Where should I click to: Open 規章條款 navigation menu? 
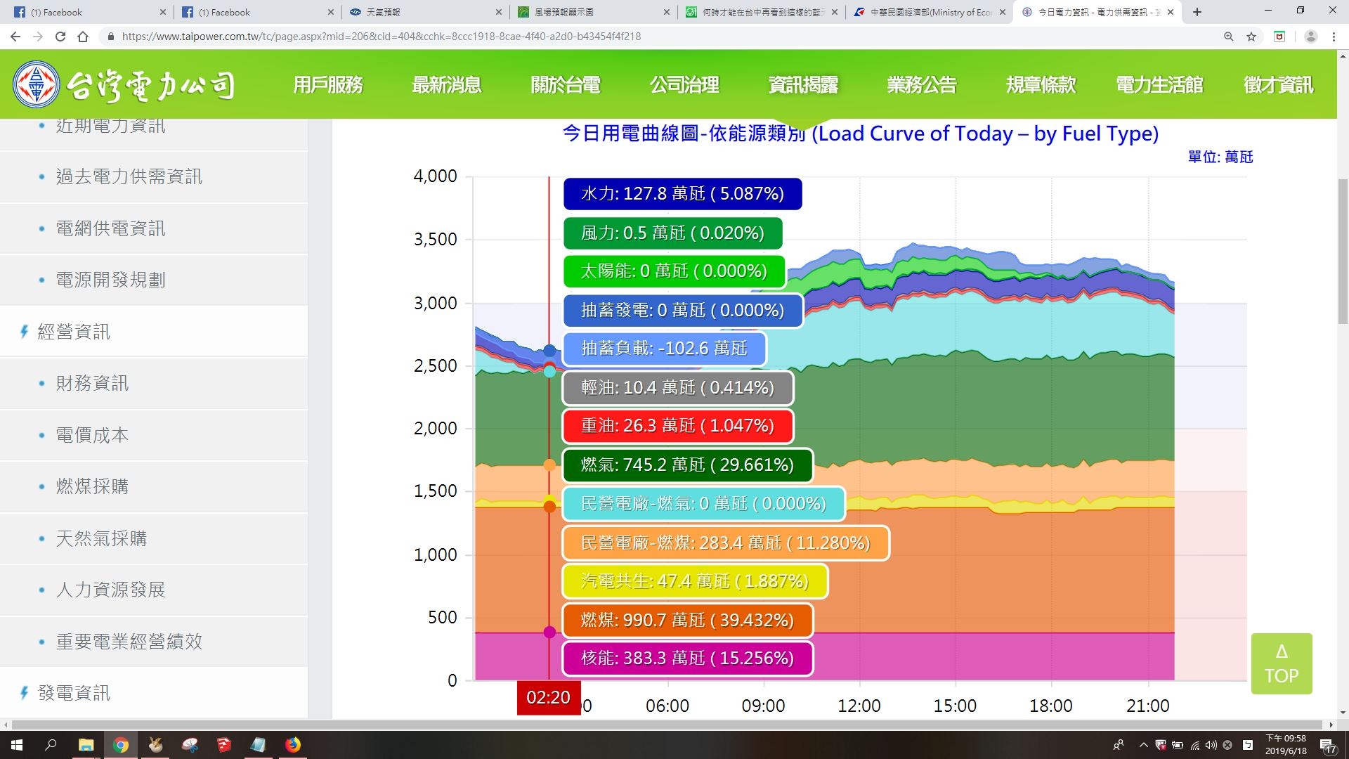coord(1041,85)
